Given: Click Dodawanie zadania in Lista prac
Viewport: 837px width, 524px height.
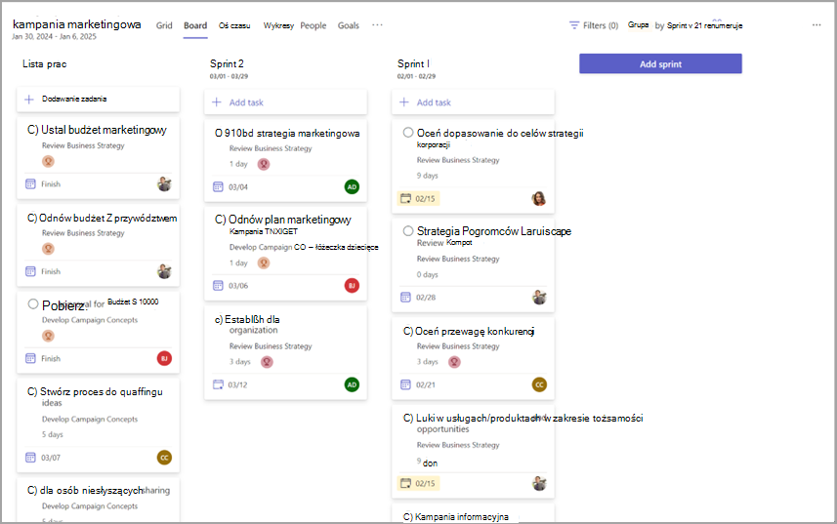Looking at the screenshot, I should [99, 100].
